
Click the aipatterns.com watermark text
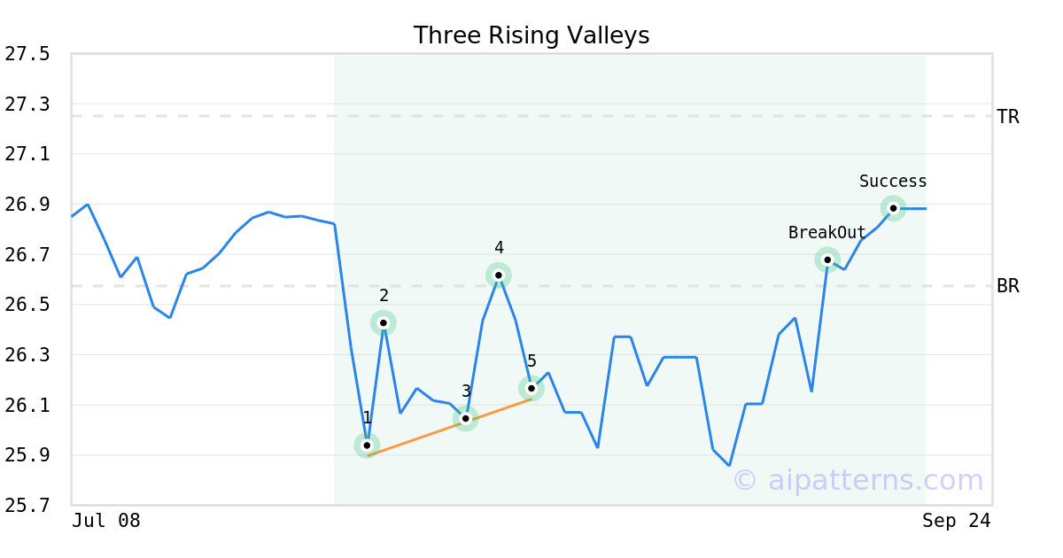[x=857, y=480]
